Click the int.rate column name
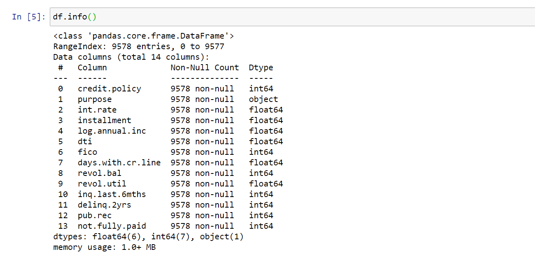The image size is (535, 258). tap(97, 110)
